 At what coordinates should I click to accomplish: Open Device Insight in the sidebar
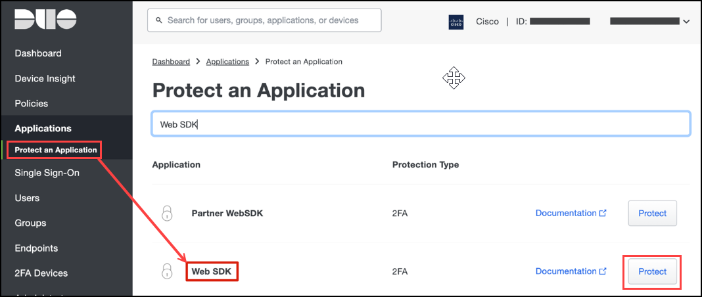click(45, 78)
